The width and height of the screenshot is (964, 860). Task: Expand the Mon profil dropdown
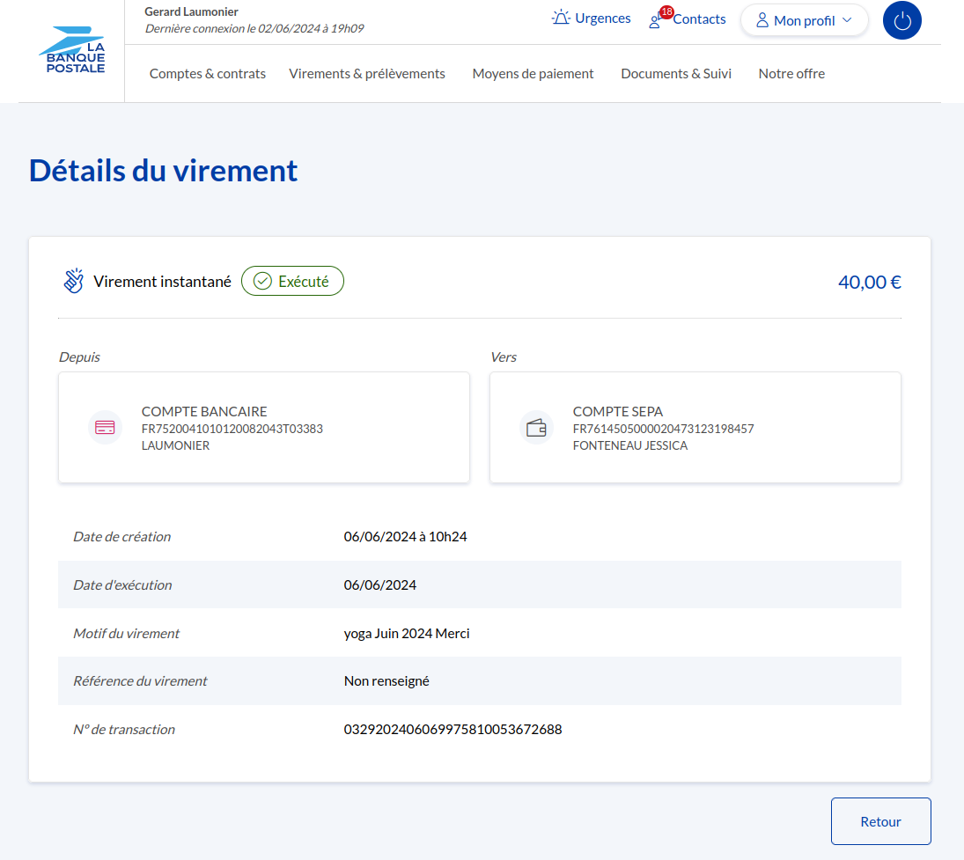804,20
